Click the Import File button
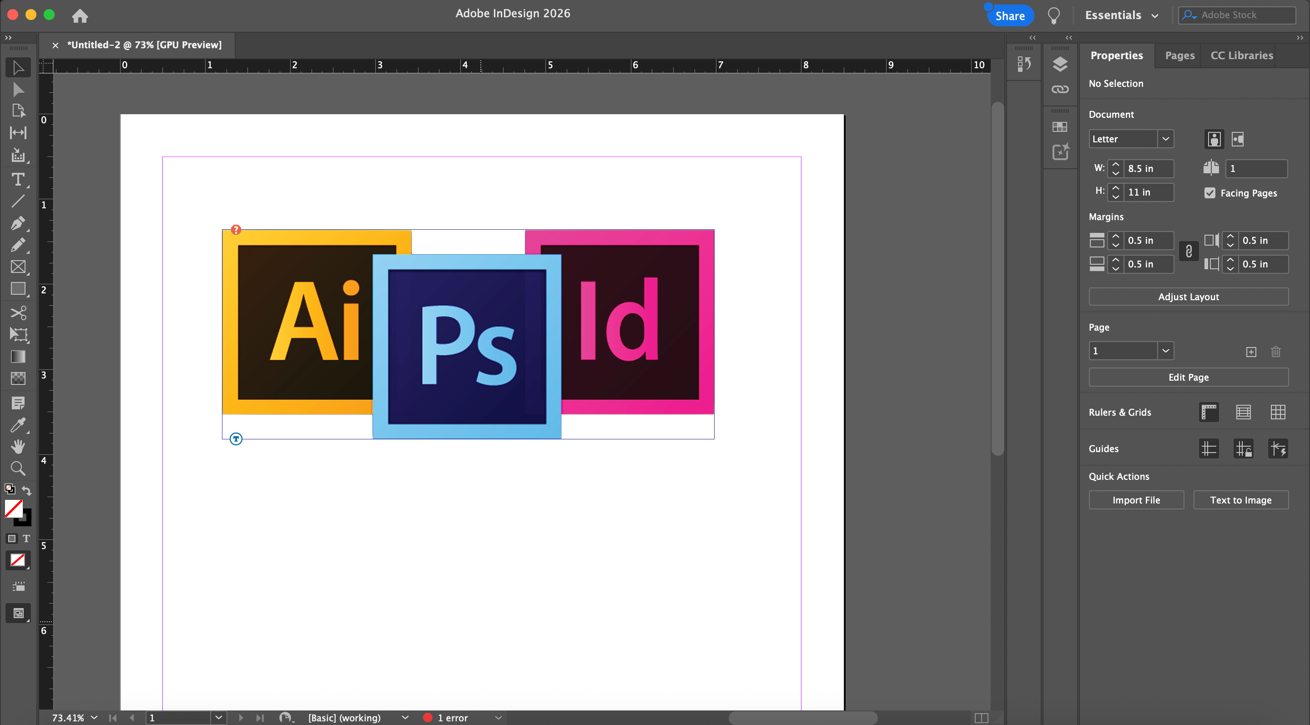The width and height of the screenshot is (1310, 725). (x=1136, y=500)
